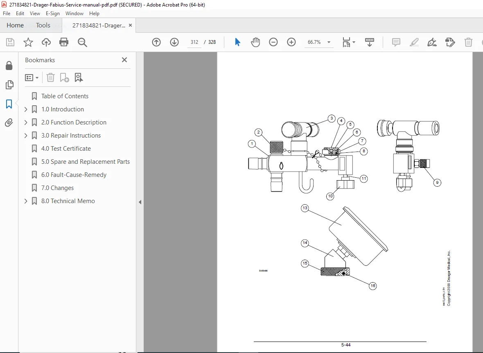Click the Delete trash icon in toolbar
Image resolution: width=483 pixels, height=353 pixels.
coord(468,42)
